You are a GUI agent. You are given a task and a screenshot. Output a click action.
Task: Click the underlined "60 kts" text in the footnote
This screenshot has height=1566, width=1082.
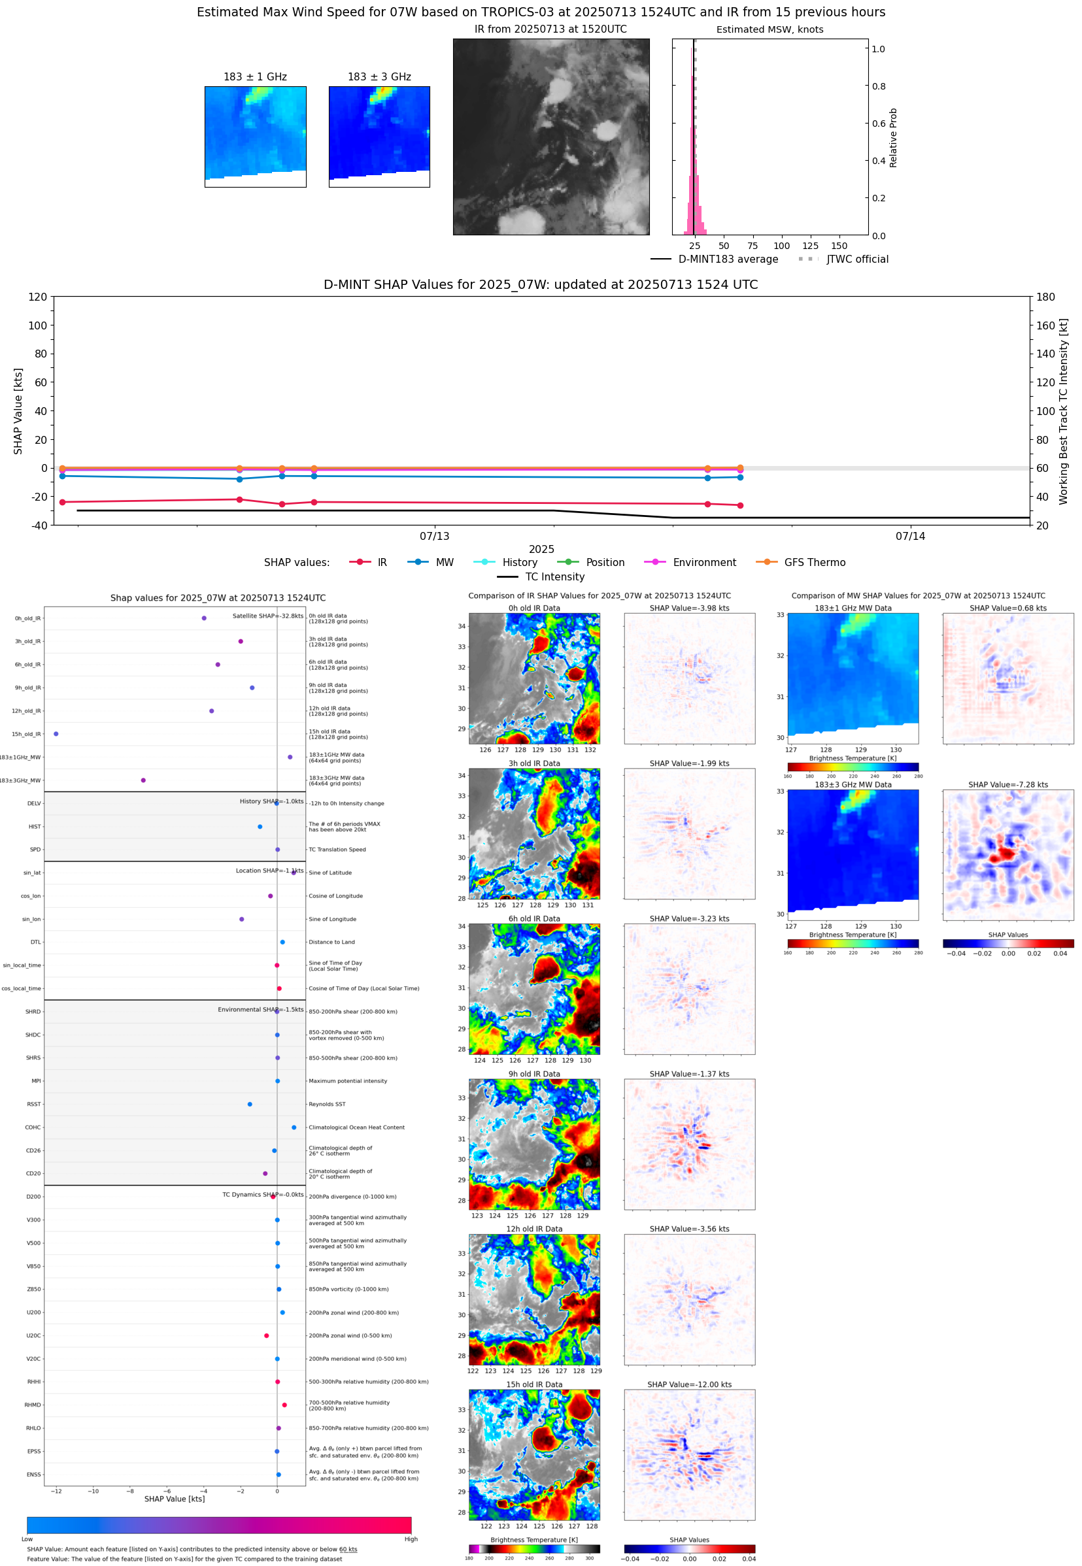348,1549
